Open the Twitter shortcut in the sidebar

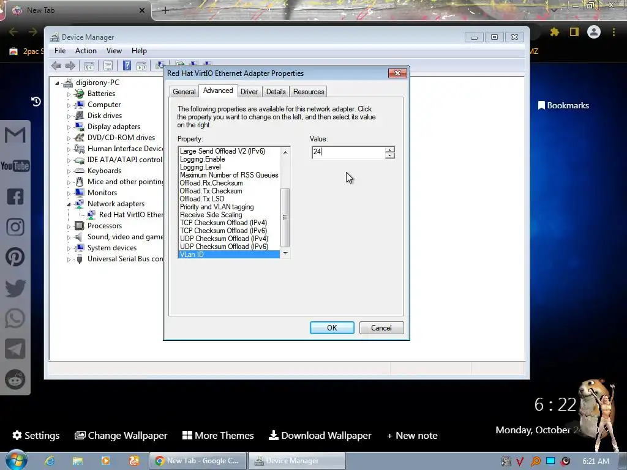coord(15,288)
